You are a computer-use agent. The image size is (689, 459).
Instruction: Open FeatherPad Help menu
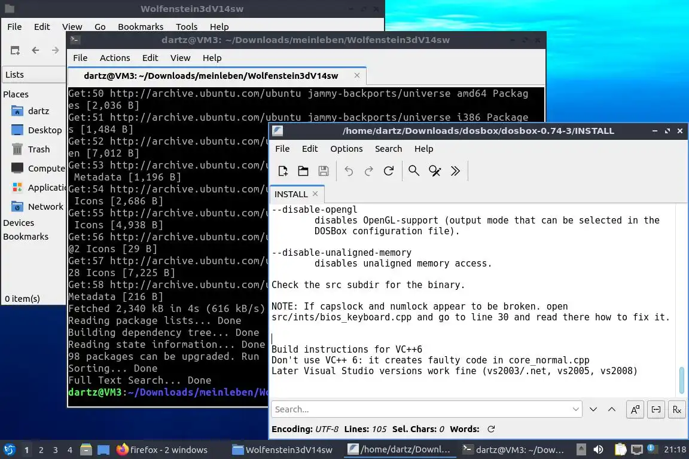tap(423, 149)
